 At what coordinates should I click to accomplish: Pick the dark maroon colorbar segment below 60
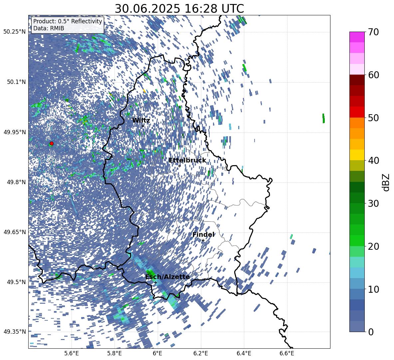pyautogui.click(x=357, y=80)
